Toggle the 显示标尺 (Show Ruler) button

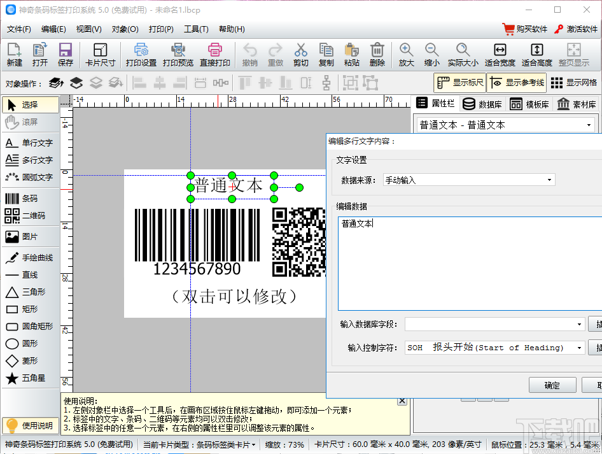click(x=459, y=83)
